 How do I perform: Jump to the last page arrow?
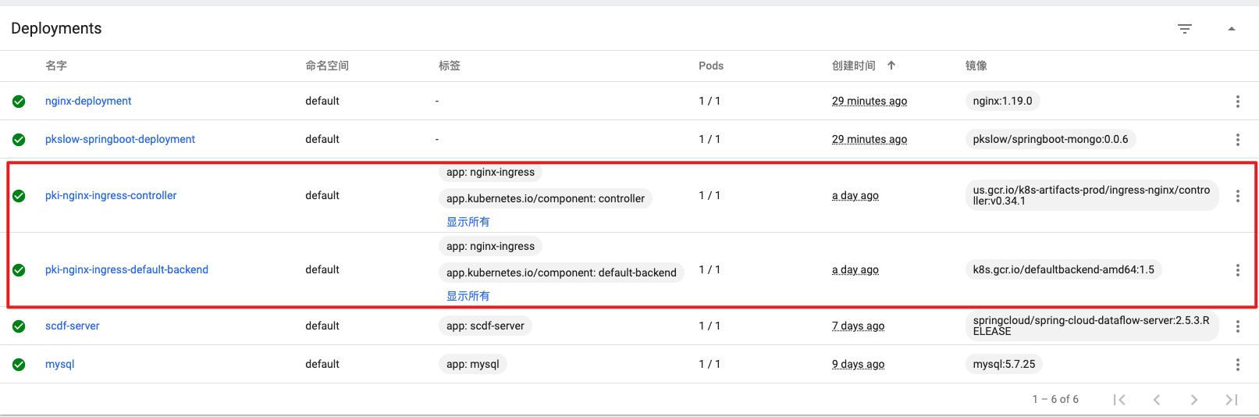click(1231, 400)
